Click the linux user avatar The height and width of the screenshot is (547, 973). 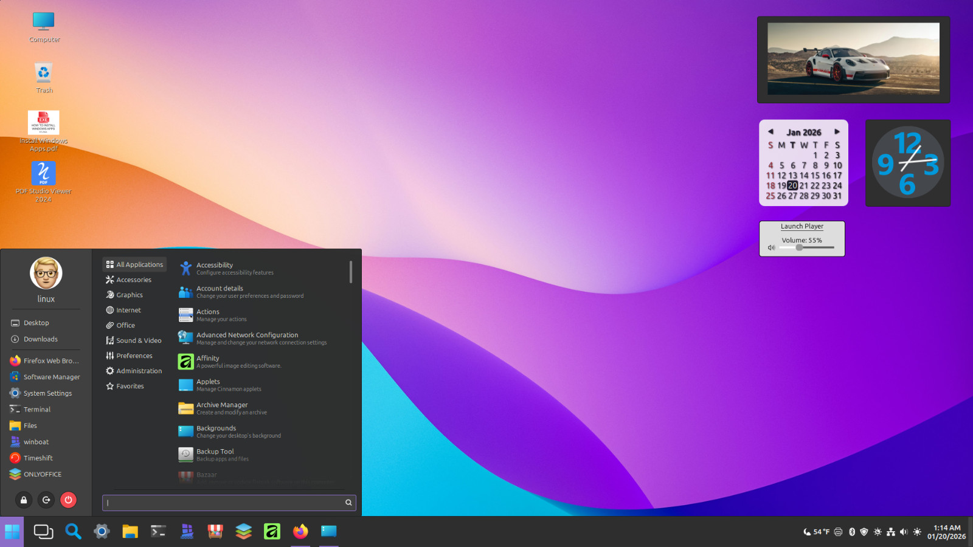point(46,273)
